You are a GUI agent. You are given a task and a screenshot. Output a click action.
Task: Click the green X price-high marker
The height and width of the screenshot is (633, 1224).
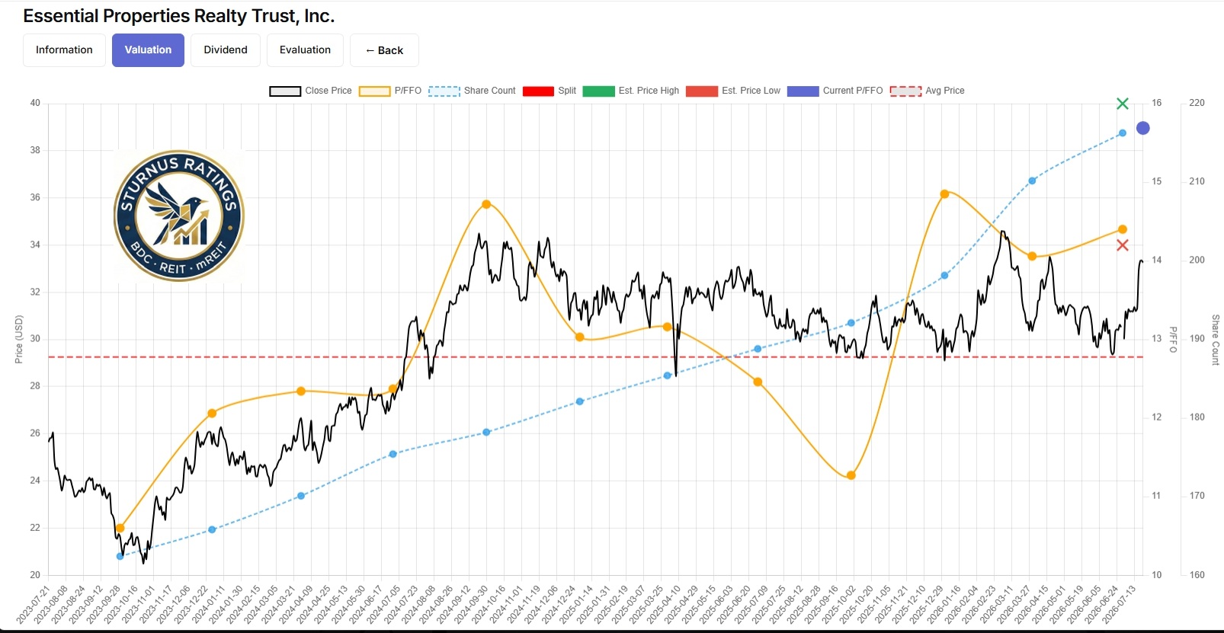pyautogui.click(x=1123, y=104)
